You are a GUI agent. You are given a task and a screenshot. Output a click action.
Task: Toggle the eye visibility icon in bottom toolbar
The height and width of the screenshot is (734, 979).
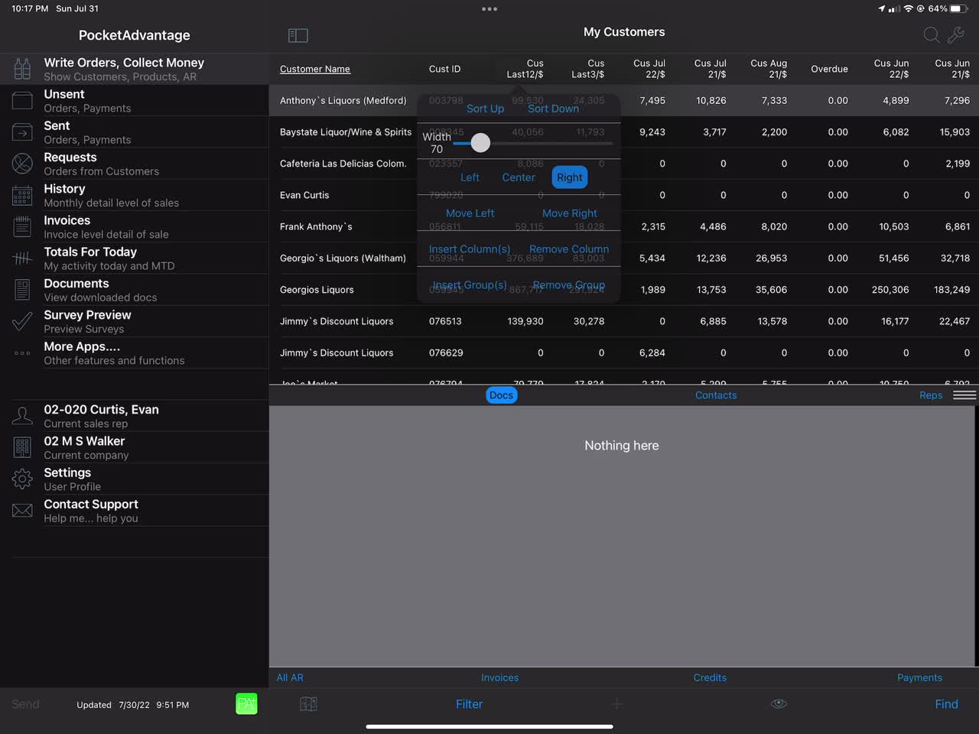pyautogui.click(x=779, y=703)
